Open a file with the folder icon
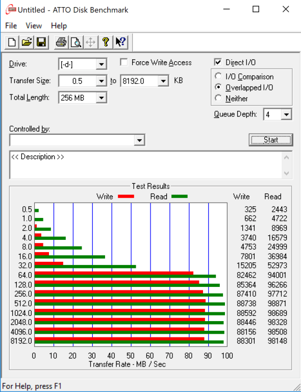The height and width of the screenshot is (392, 301). [x=27, y=42]
